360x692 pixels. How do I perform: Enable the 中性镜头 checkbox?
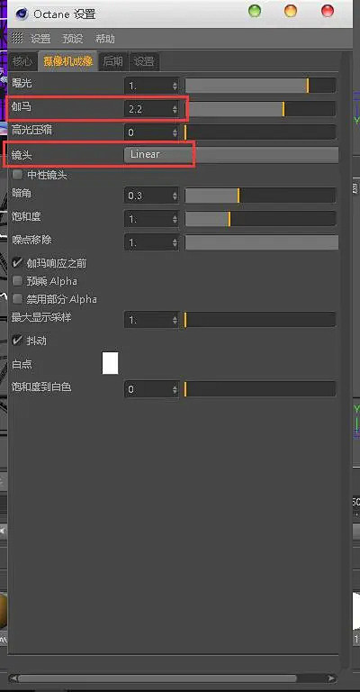click(18, 175)
